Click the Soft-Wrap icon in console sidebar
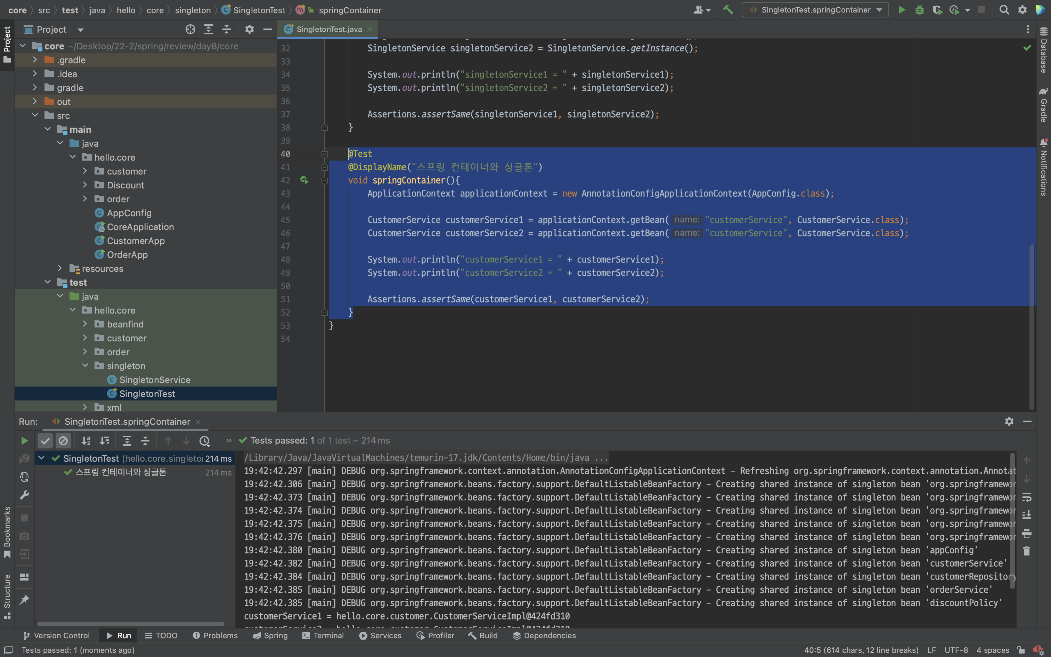This screenshot has height=657, width=1051. click(x=1026, y=497)
